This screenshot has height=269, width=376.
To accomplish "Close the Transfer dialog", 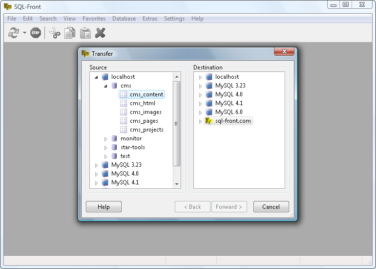I will pyautogui.click(x=284, y=51).
